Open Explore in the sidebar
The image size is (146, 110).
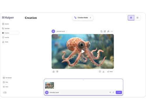6,24
